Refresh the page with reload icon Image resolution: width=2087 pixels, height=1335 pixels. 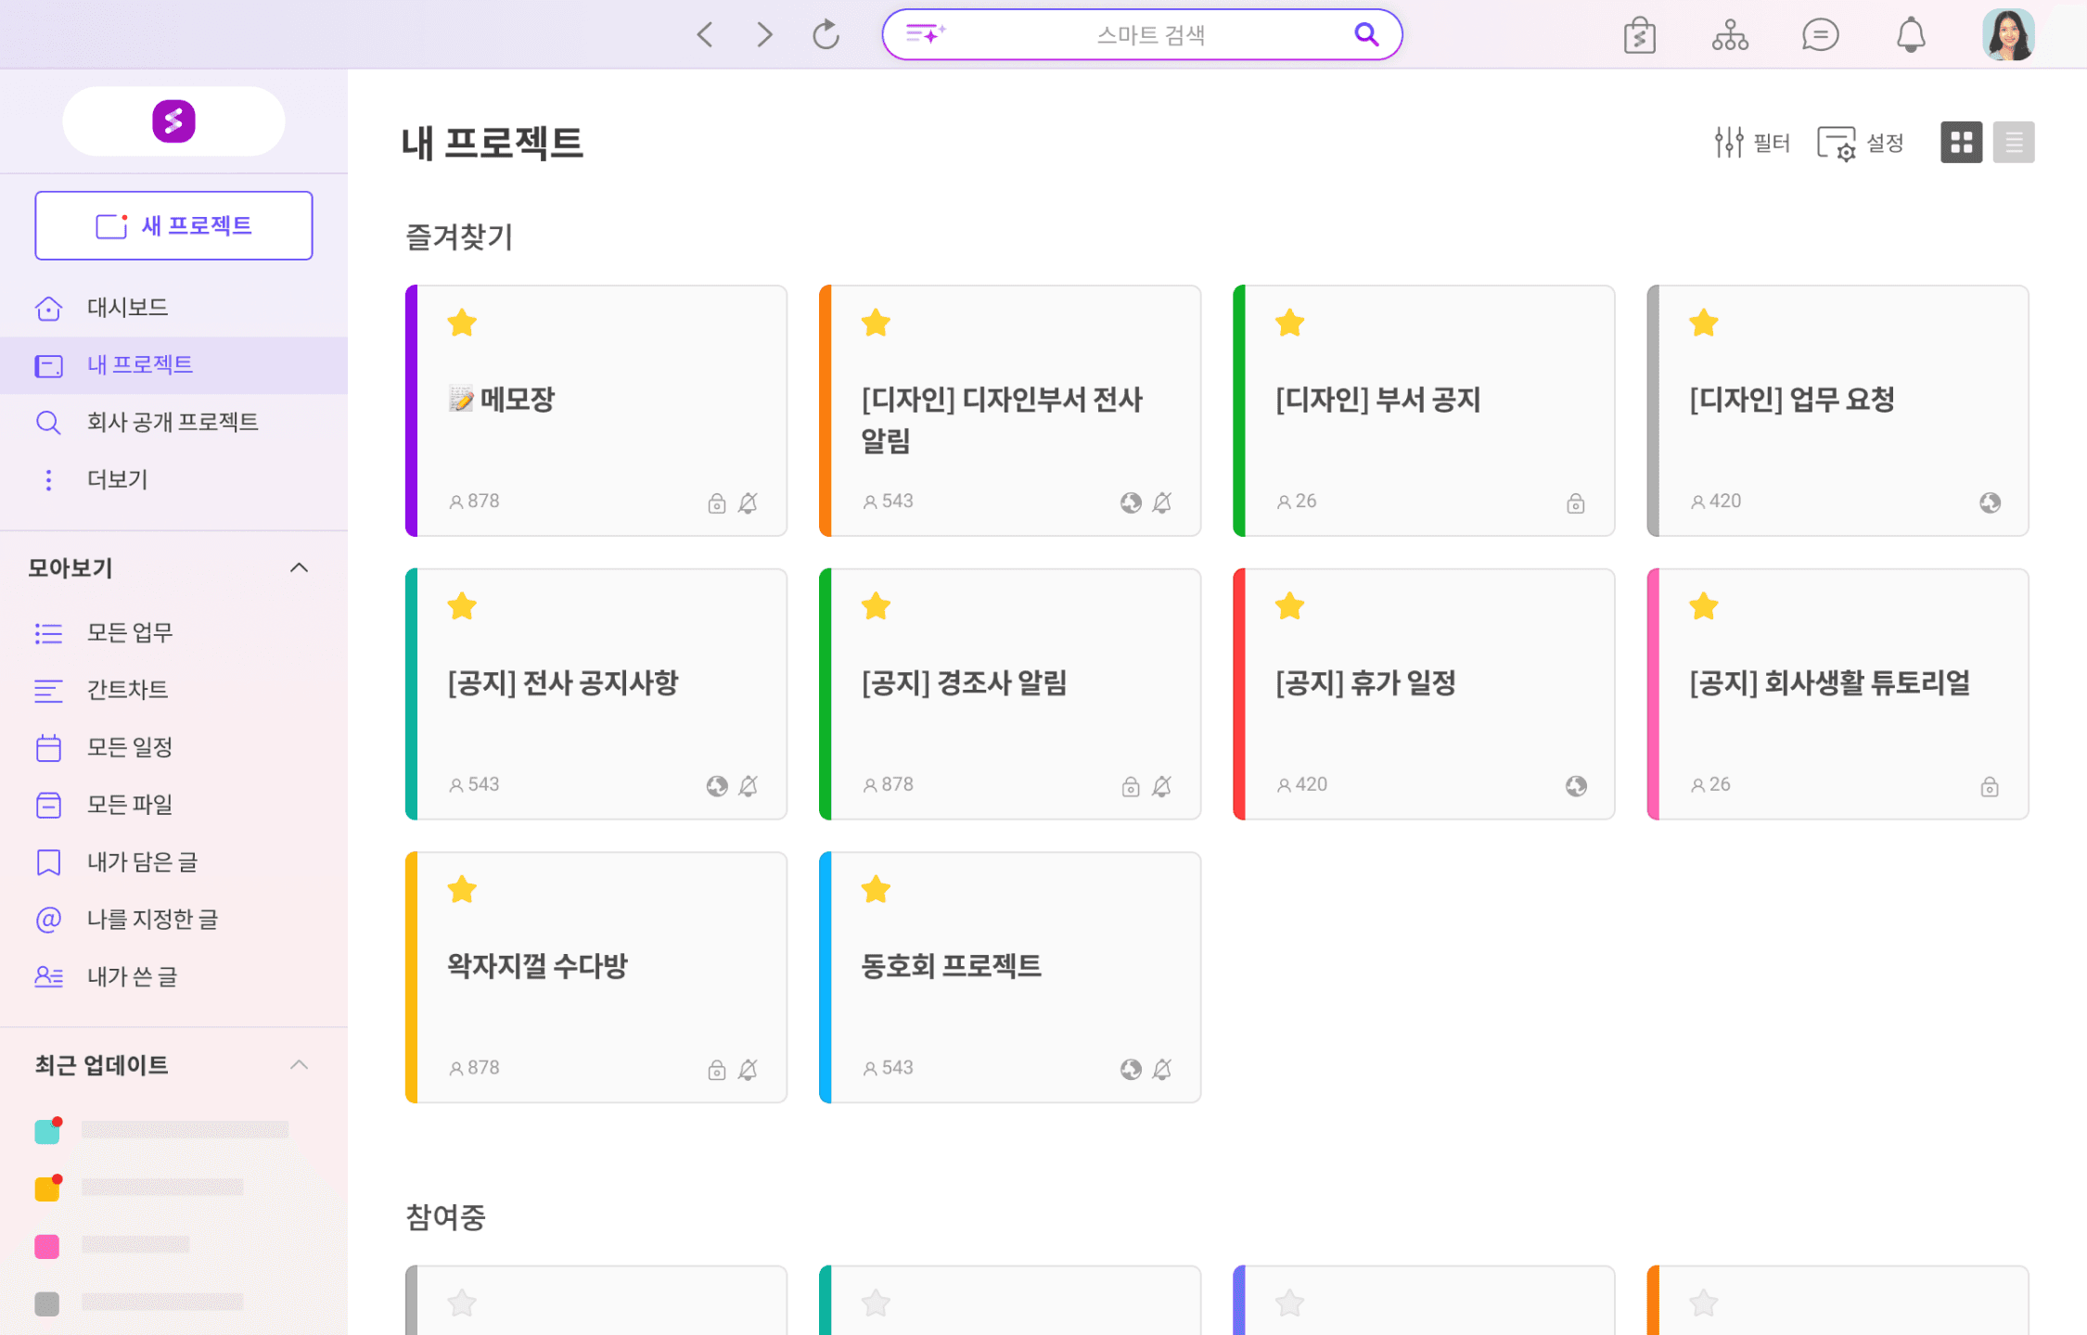826,35
